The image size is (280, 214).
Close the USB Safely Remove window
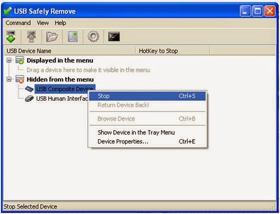(x=270, y=11)
